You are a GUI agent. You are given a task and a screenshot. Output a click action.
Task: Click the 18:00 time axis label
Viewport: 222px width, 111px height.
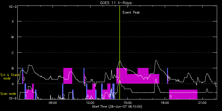coord(165,103)
